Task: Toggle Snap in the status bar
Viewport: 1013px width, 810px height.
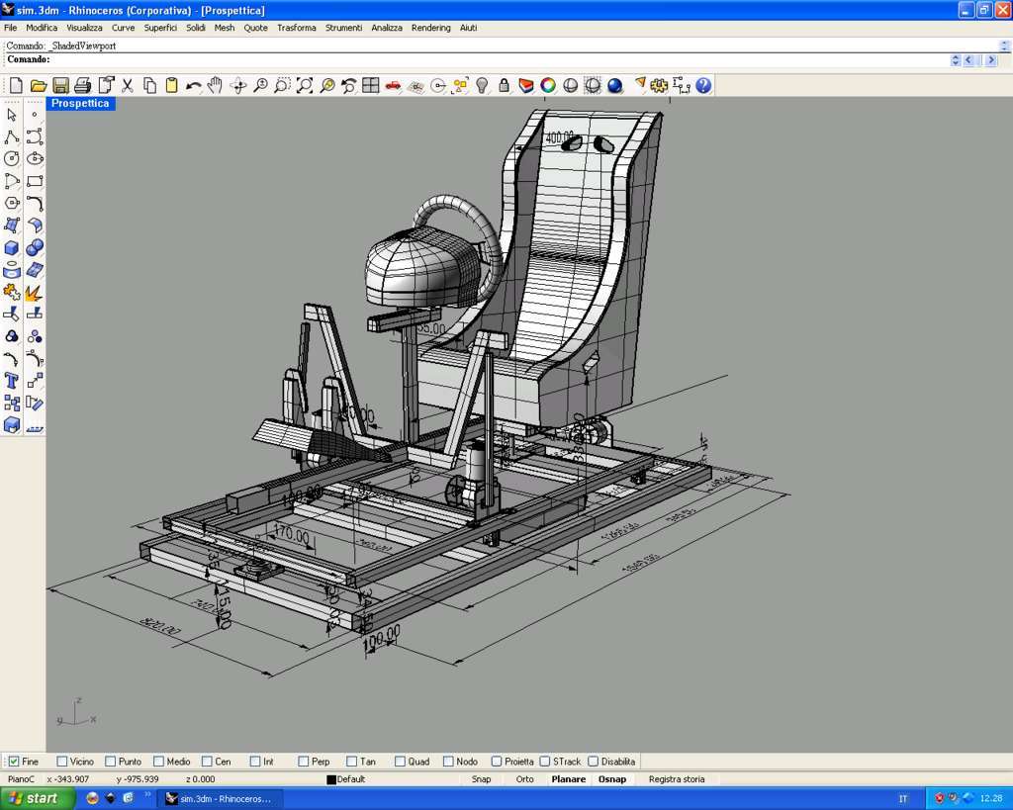Action: tap(482, 779)
